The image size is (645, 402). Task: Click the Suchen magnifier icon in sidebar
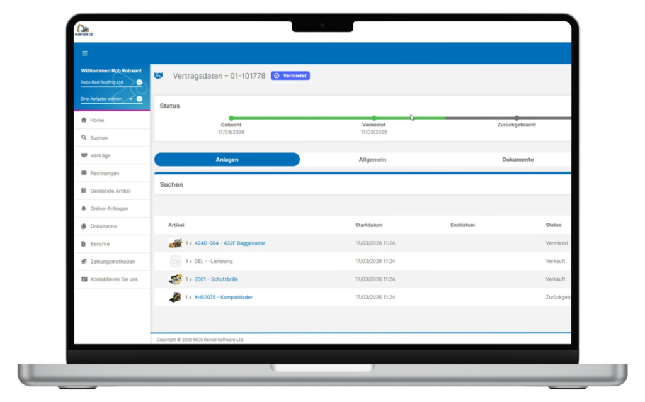click(84, 138)
